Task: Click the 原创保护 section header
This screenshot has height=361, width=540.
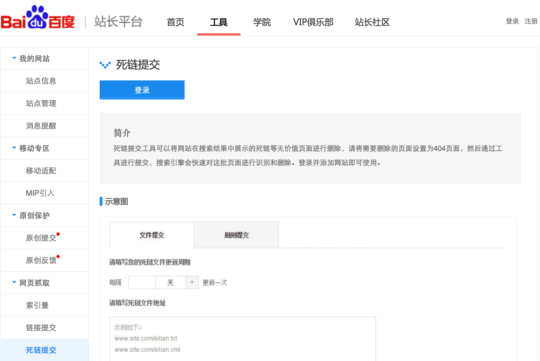Action: [x=45, y=216]
